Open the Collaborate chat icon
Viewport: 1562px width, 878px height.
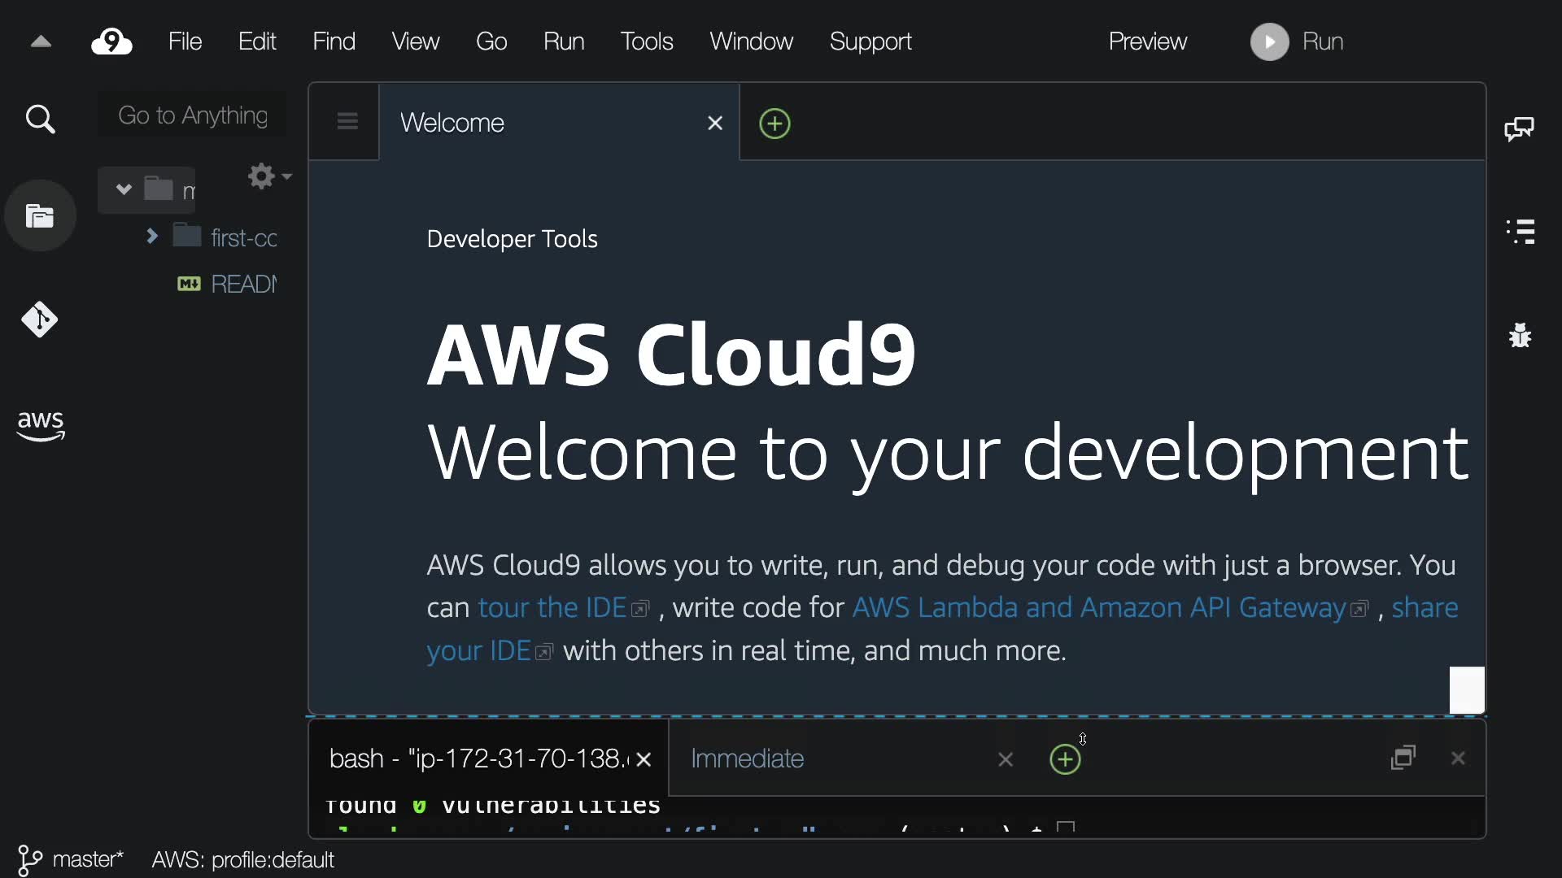(x=1519, y=129)
